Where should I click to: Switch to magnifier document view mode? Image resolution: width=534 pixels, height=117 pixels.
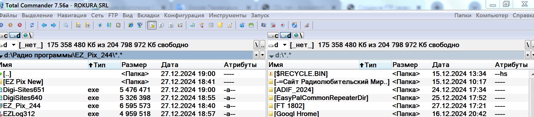(x=161, y=25)
